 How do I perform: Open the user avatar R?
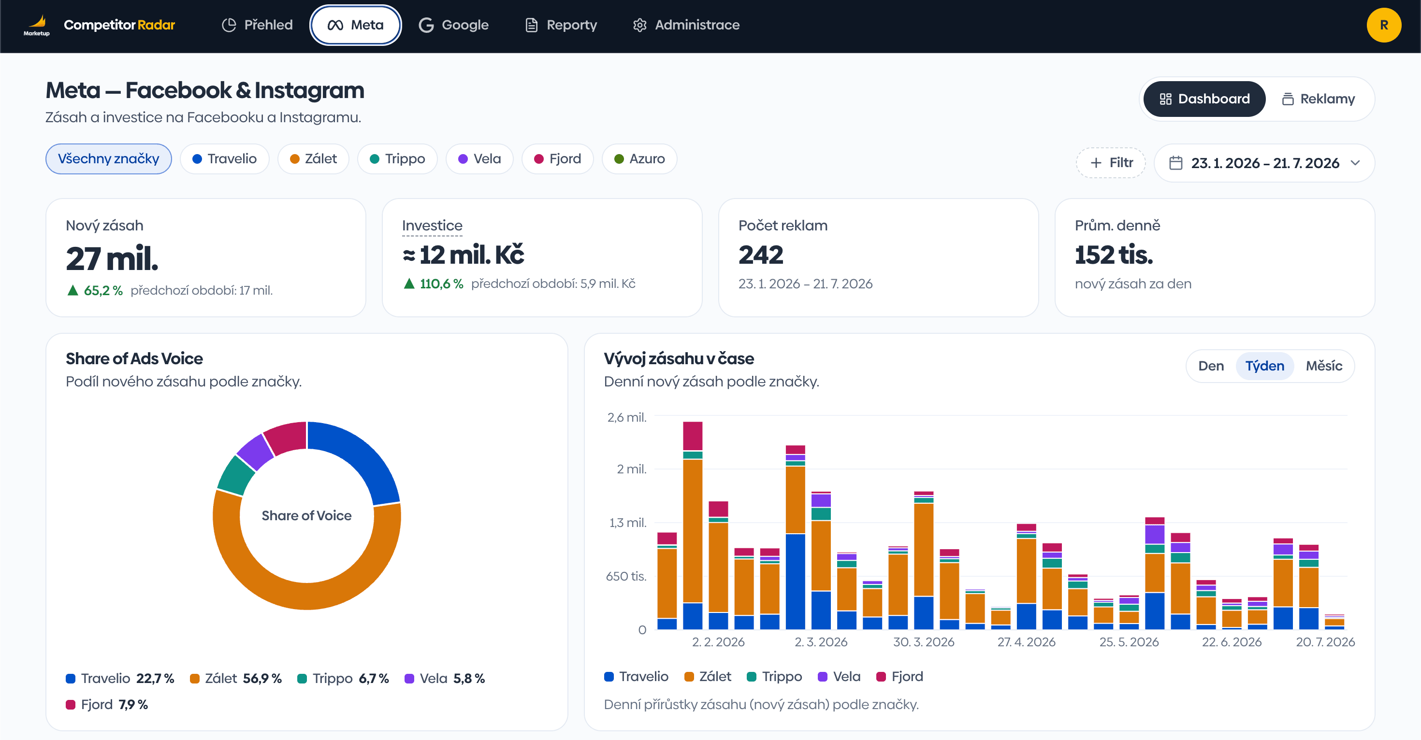tap(1383, 25)
